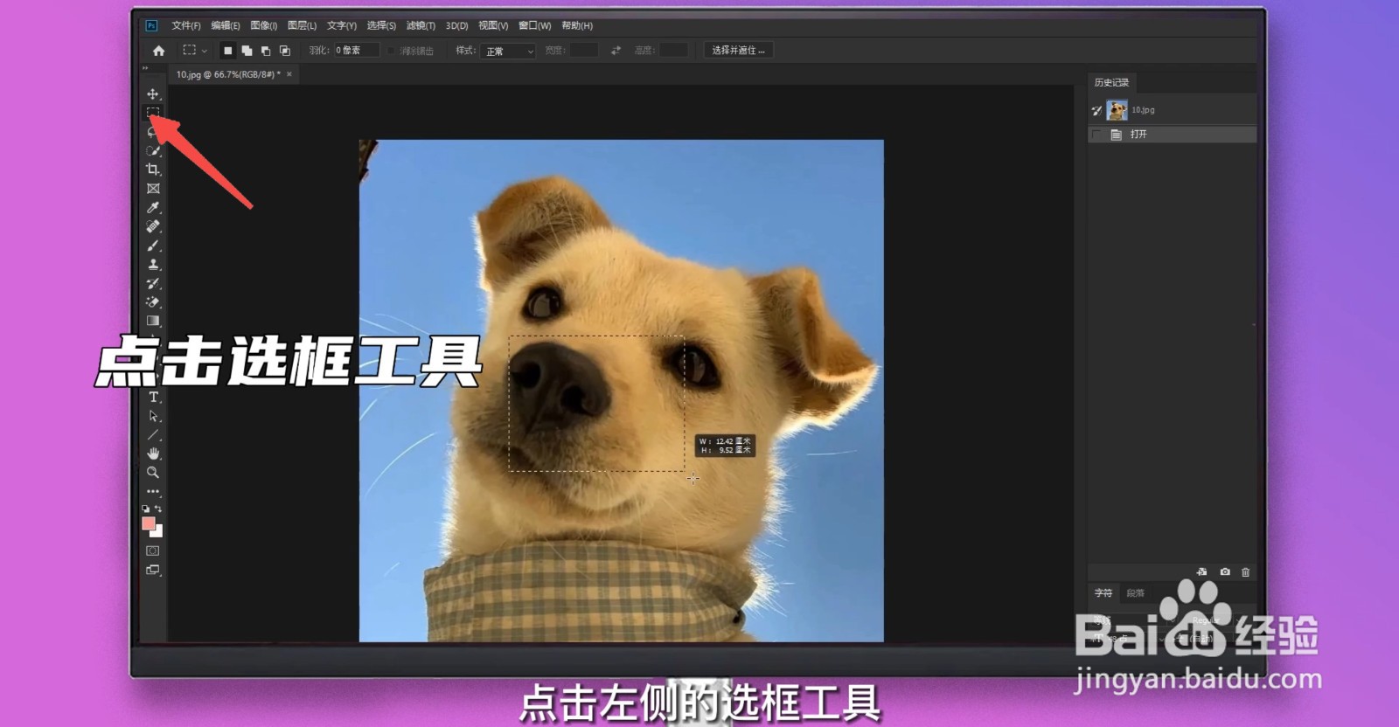
Task: Open the 帮助(H) menu
Action: click(577, 26)
